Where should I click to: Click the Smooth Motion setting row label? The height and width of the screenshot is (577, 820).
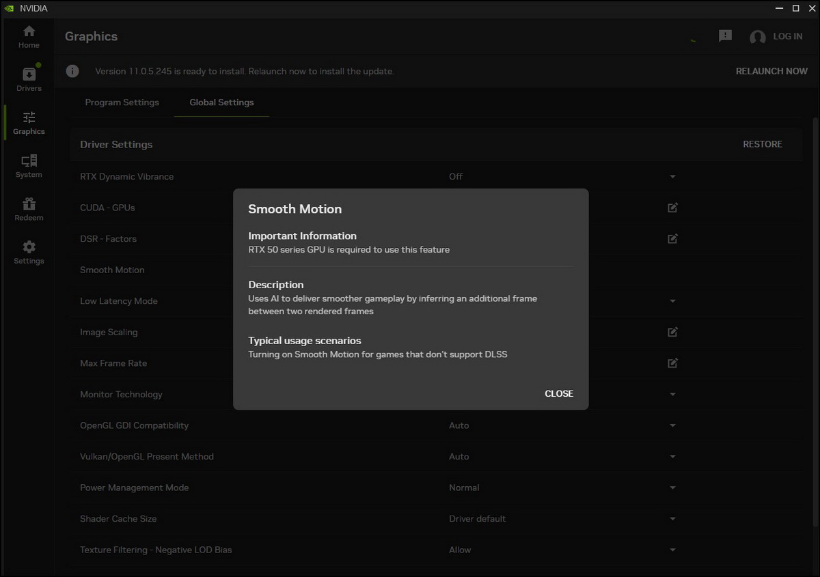[112, 270]
